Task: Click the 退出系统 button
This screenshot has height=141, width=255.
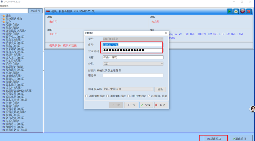Action: coord(241,139)
